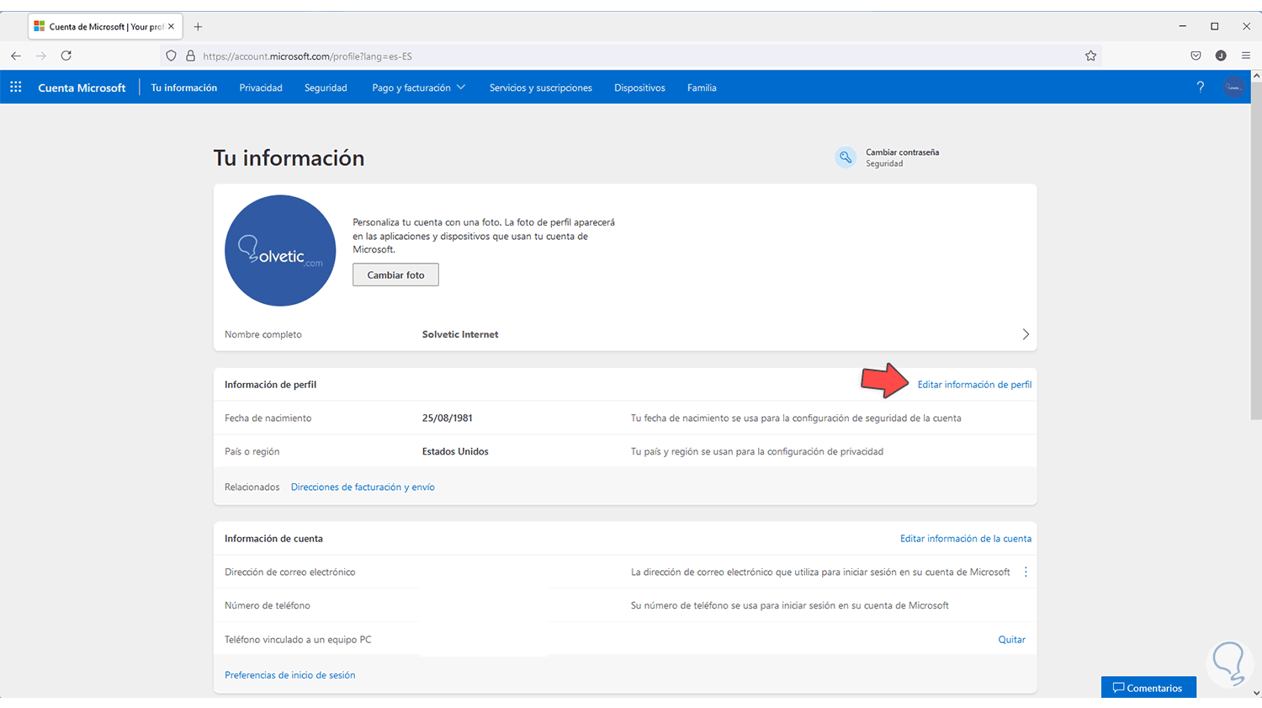Screen dimensions: 1262x708
Task: Click the Tu información page heading
Action: [x=289, y=158]
